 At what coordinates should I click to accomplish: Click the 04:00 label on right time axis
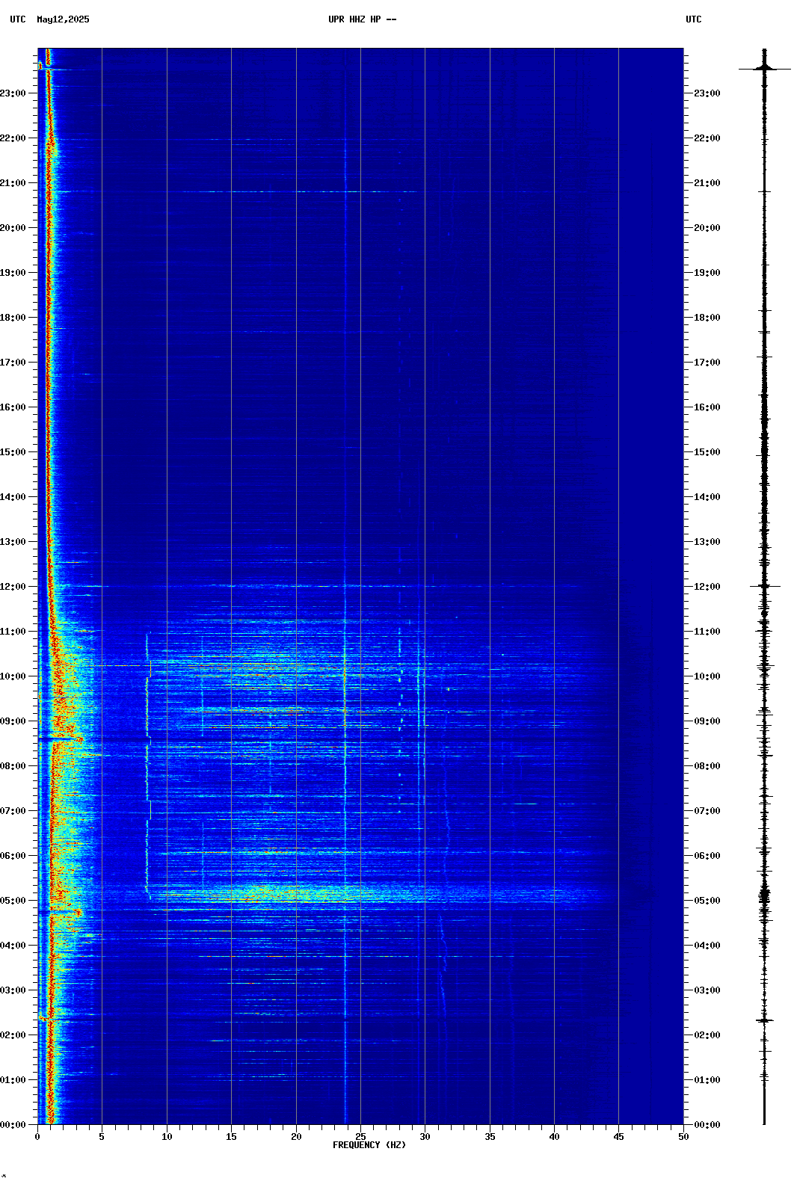point(707,946)
